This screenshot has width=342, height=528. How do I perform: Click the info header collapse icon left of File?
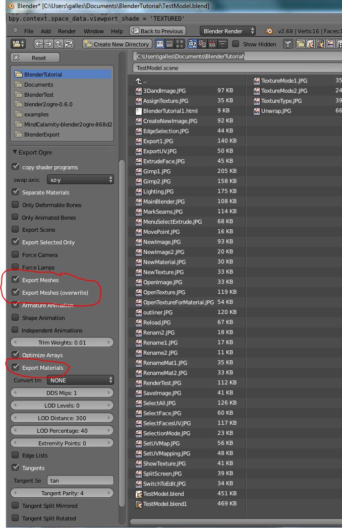[x=15, y=31]
